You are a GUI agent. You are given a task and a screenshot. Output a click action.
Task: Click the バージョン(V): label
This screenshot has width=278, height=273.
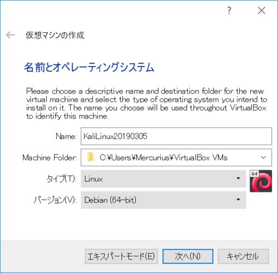55,200
